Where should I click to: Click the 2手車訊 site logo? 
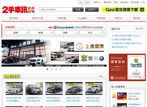18,10
